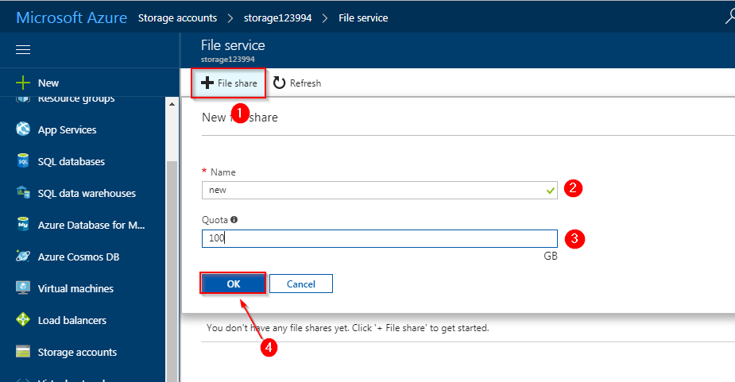
Task: Click the plus icon of File share
Action: pos(207,83)
